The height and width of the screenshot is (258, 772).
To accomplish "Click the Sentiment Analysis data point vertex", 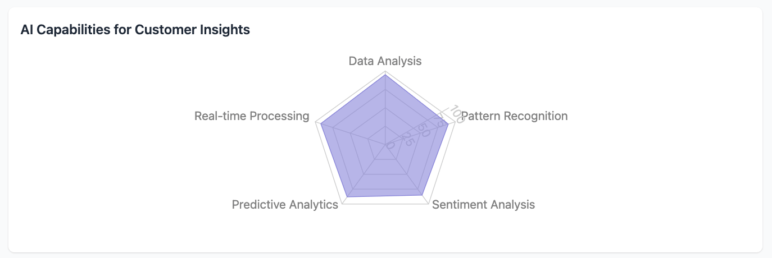I will click(422, 195).
